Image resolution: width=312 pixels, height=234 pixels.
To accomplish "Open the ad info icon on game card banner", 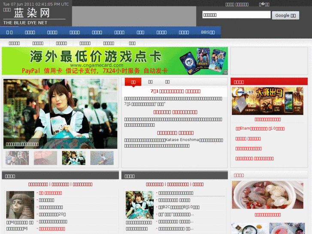I will tap(225, 72).
